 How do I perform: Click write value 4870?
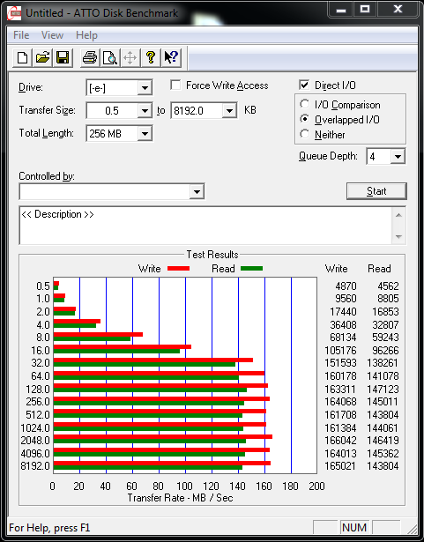pyautogui.click(x=346, y=286)
